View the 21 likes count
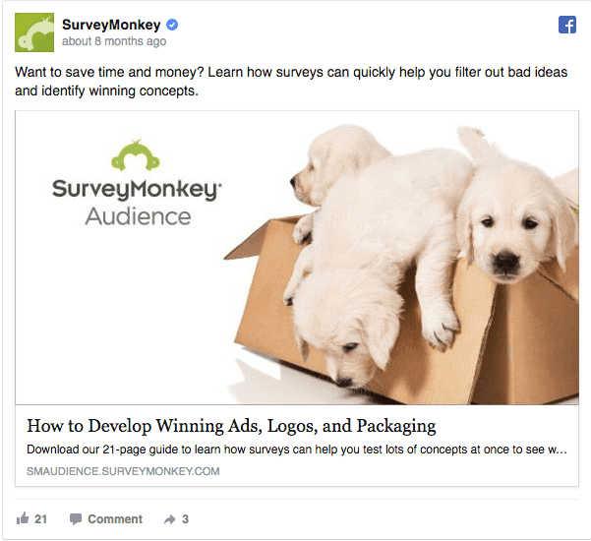Viewport: 591px width, 541px height. tap(40, 519)
